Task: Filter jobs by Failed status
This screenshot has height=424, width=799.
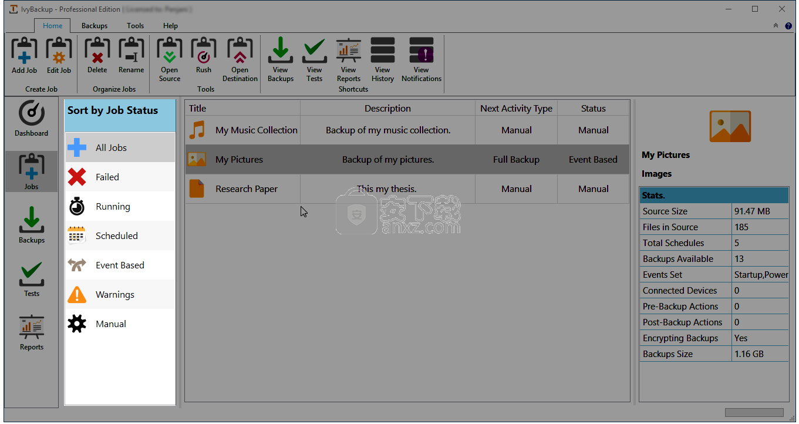Action: (120, 177)
